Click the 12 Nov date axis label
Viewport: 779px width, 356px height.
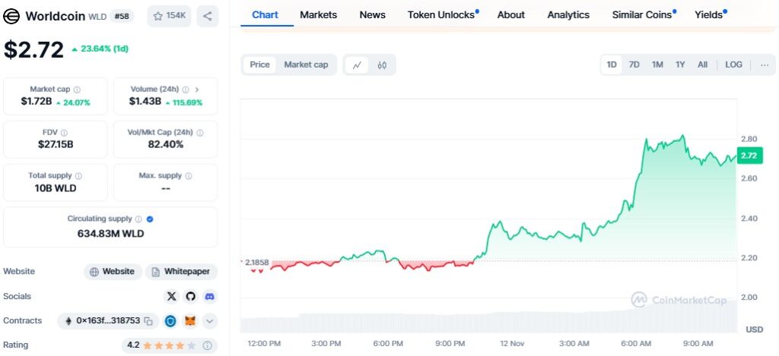(x=513, y=343)
